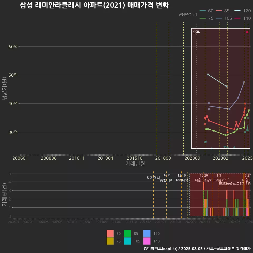Click the magenta 140 square in bottom legend

point(147,241)
